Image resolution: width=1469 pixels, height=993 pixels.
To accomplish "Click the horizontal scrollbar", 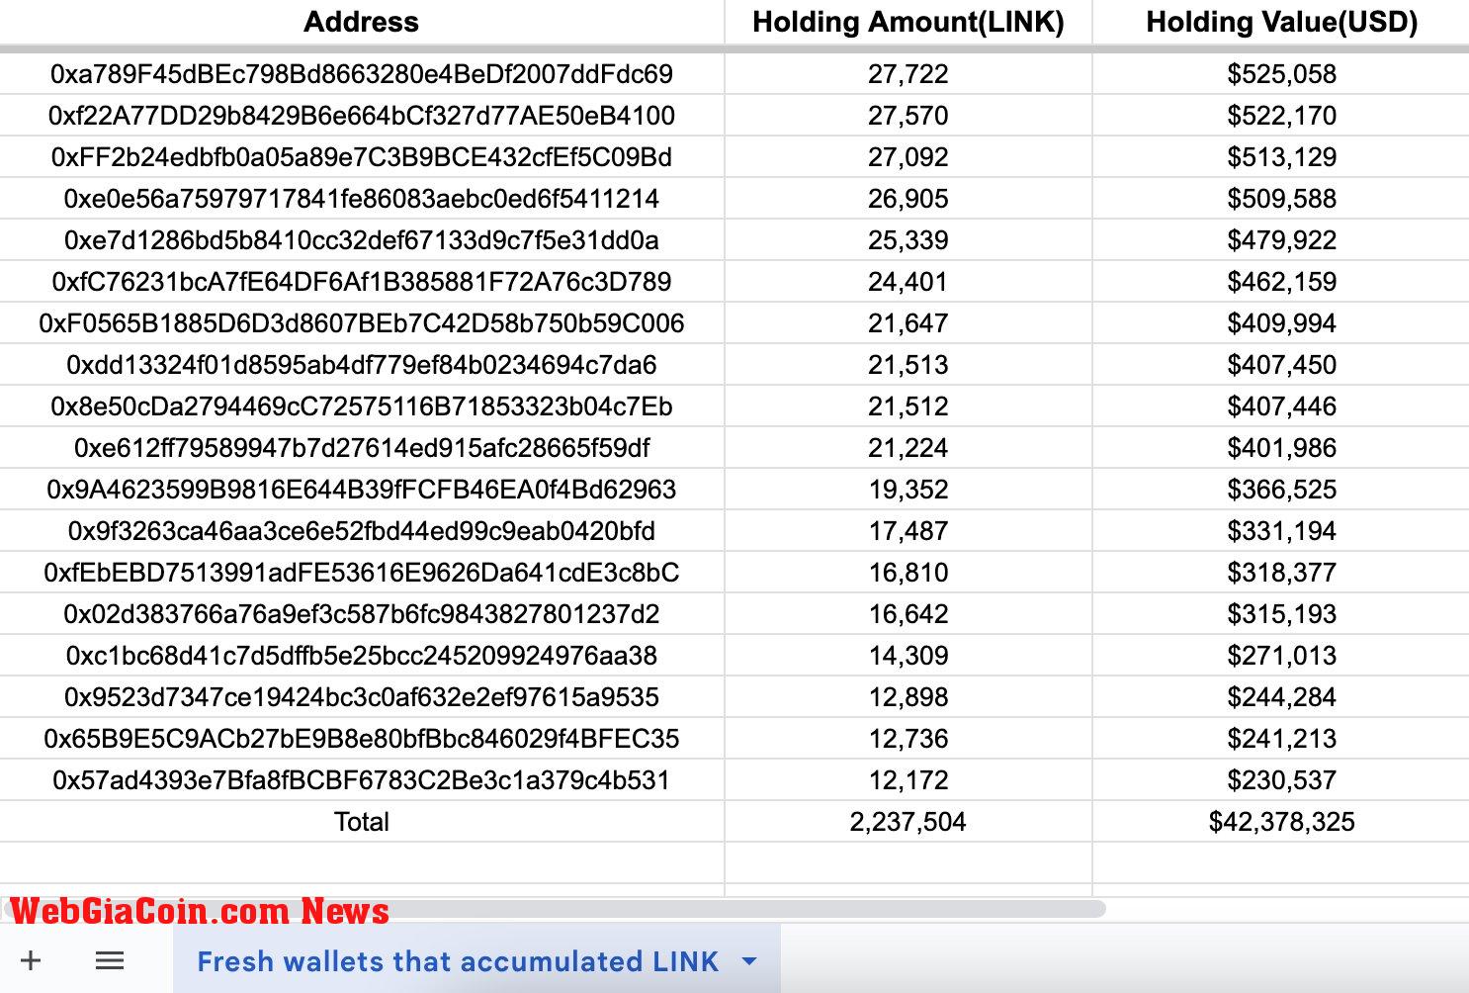I will [x=554, y=908].
